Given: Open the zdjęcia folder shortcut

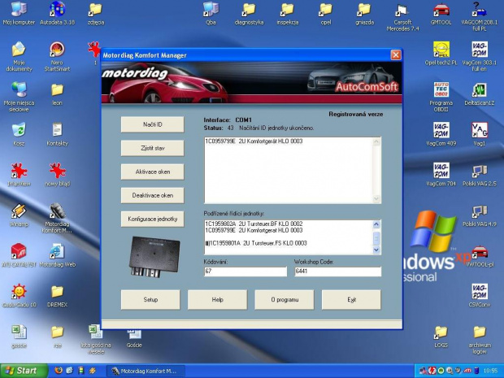Looking at the screenshot, I should click(95, 14).
